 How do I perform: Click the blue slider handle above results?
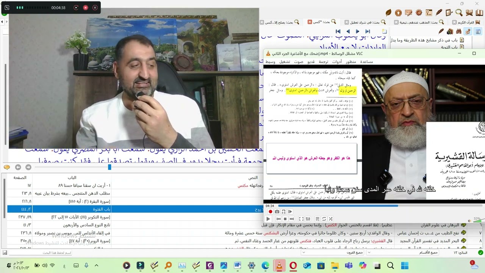tap(110, 167)
